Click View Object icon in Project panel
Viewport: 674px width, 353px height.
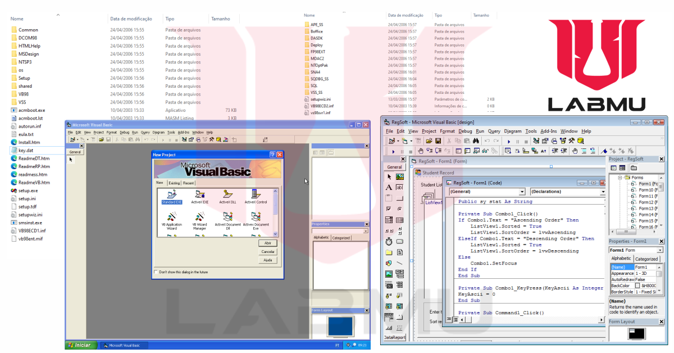pyautogui.click(x=622, y=168)
